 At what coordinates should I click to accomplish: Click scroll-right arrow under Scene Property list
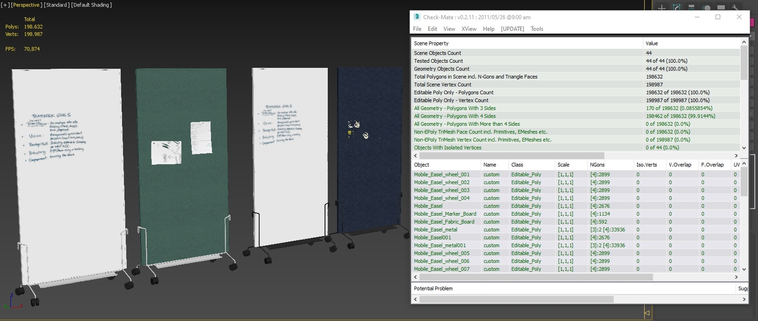pos(736,156)
